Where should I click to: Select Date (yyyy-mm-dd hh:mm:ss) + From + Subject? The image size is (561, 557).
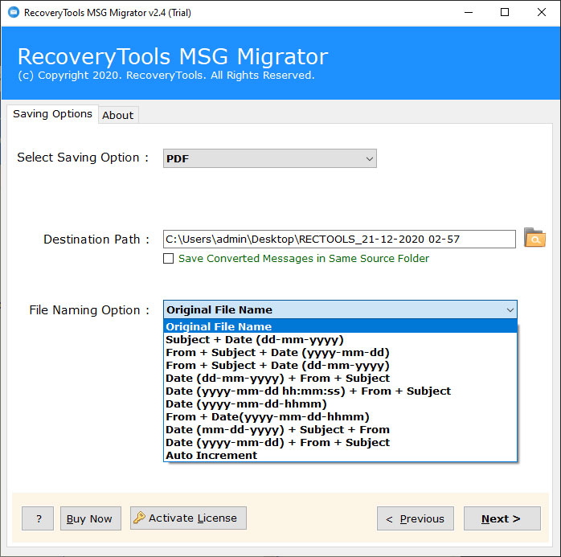point(340,391)
